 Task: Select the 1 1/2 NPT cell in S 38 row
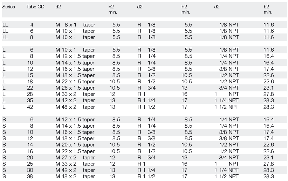point(226,176)
